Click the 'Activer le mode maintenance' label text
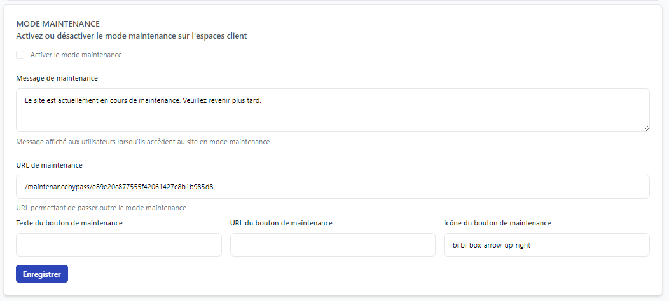This screenshot has width=669, height=301. point(76,55)
